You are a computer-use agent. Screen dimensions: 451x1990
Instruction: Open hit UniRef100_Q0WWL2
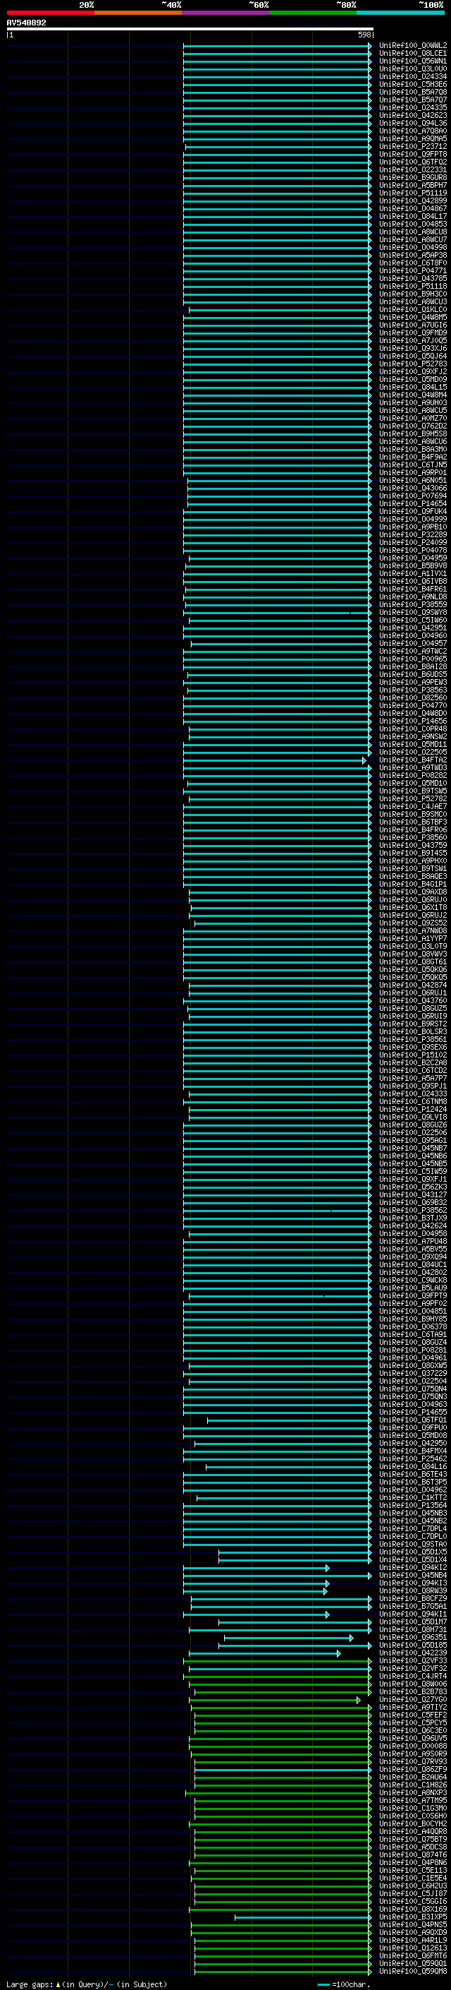click(x=413, y=46)
